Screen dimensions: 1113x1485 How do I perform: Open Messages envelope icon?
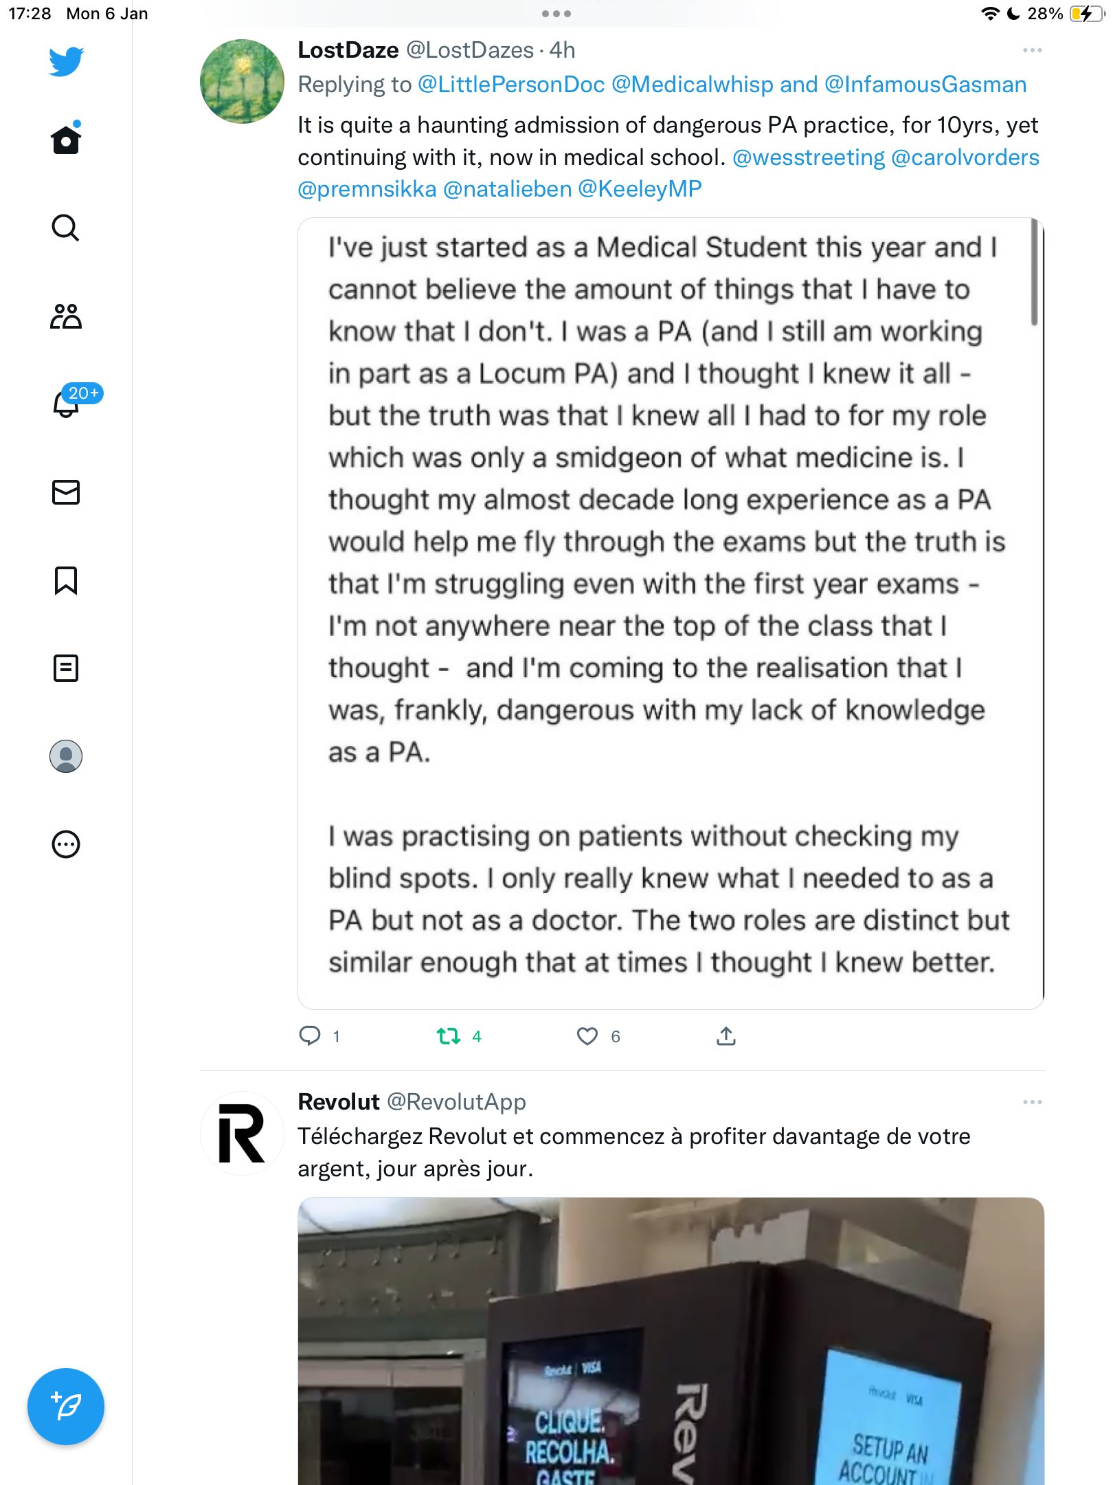[x=66, y=492]
